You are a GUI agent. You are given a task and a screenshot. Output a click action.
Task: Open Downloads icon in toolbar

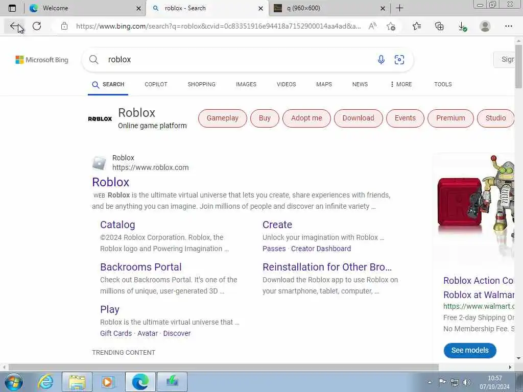(462, 27)
